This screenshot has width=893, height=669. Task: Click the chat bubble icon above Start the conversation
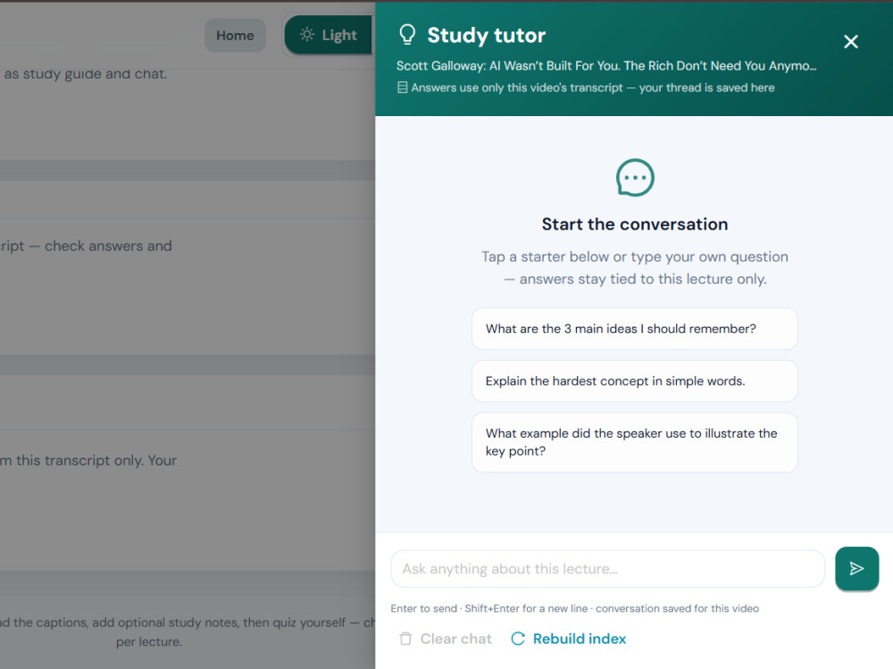point(635,177)
